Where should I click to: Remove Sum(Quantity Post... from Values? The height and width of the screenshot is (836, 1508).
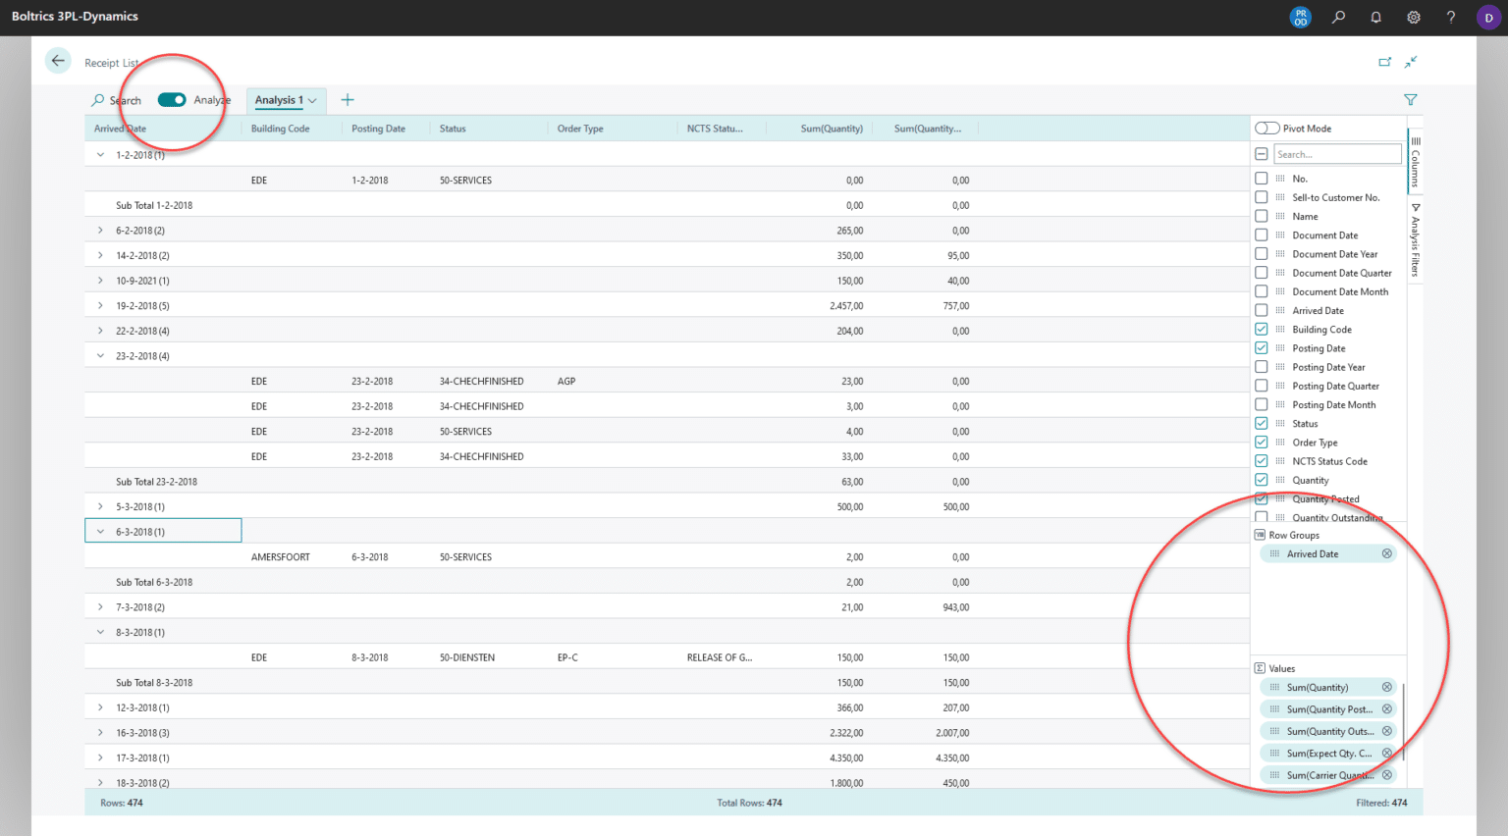(1387, 708)
